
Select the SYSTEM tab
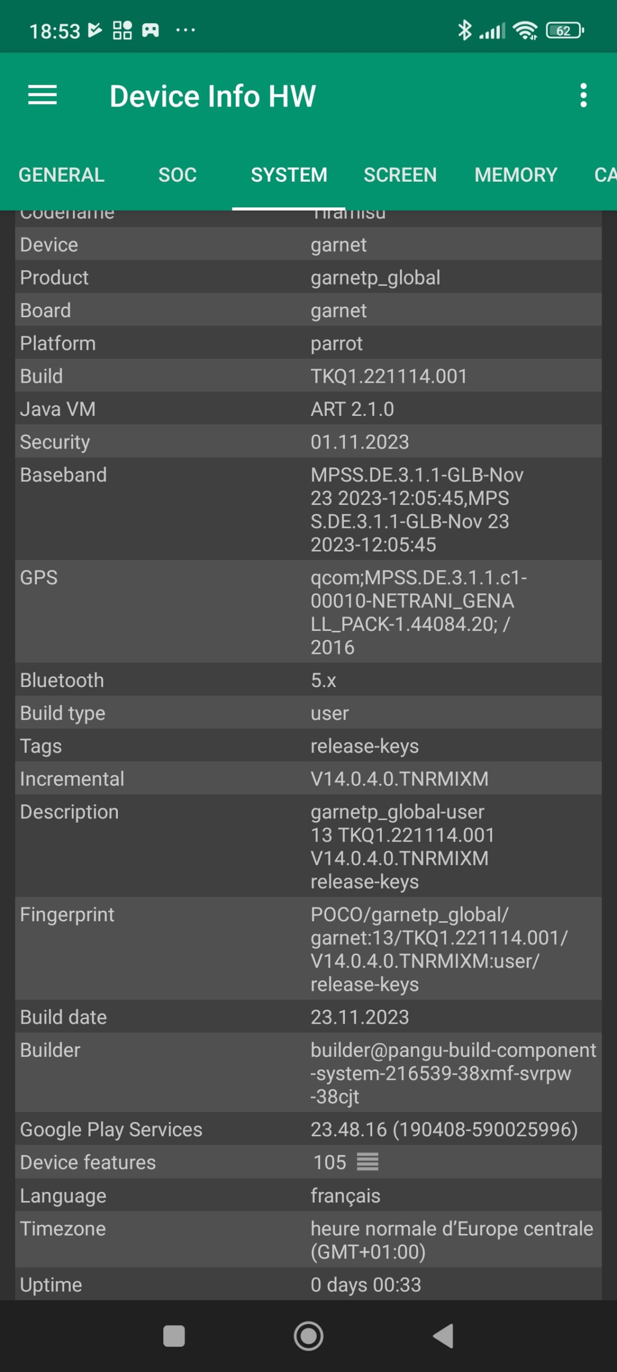pos(289,175)
